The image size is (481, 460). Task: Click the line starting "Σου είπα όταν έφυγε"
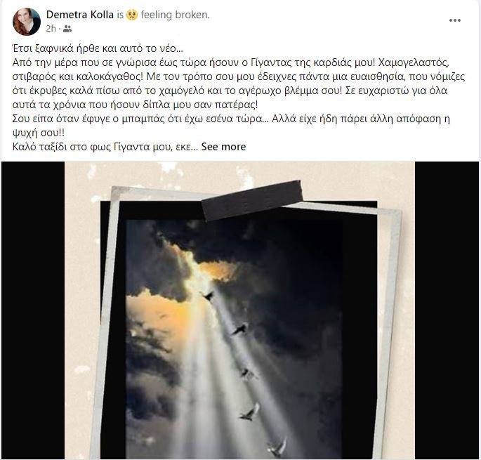click(x=231, y=119)
